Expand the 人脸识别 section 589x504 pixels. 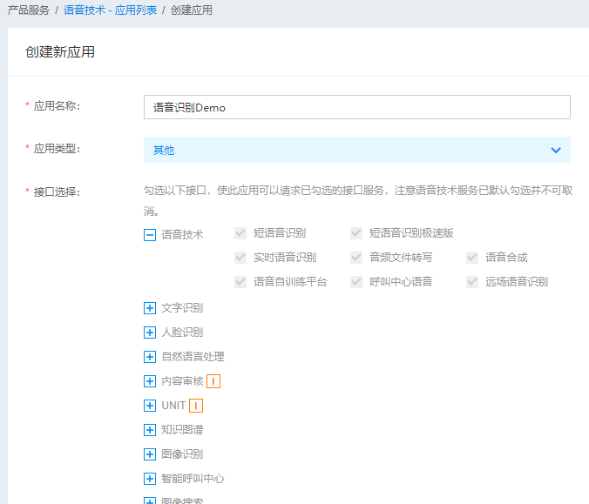pos(150,333)
